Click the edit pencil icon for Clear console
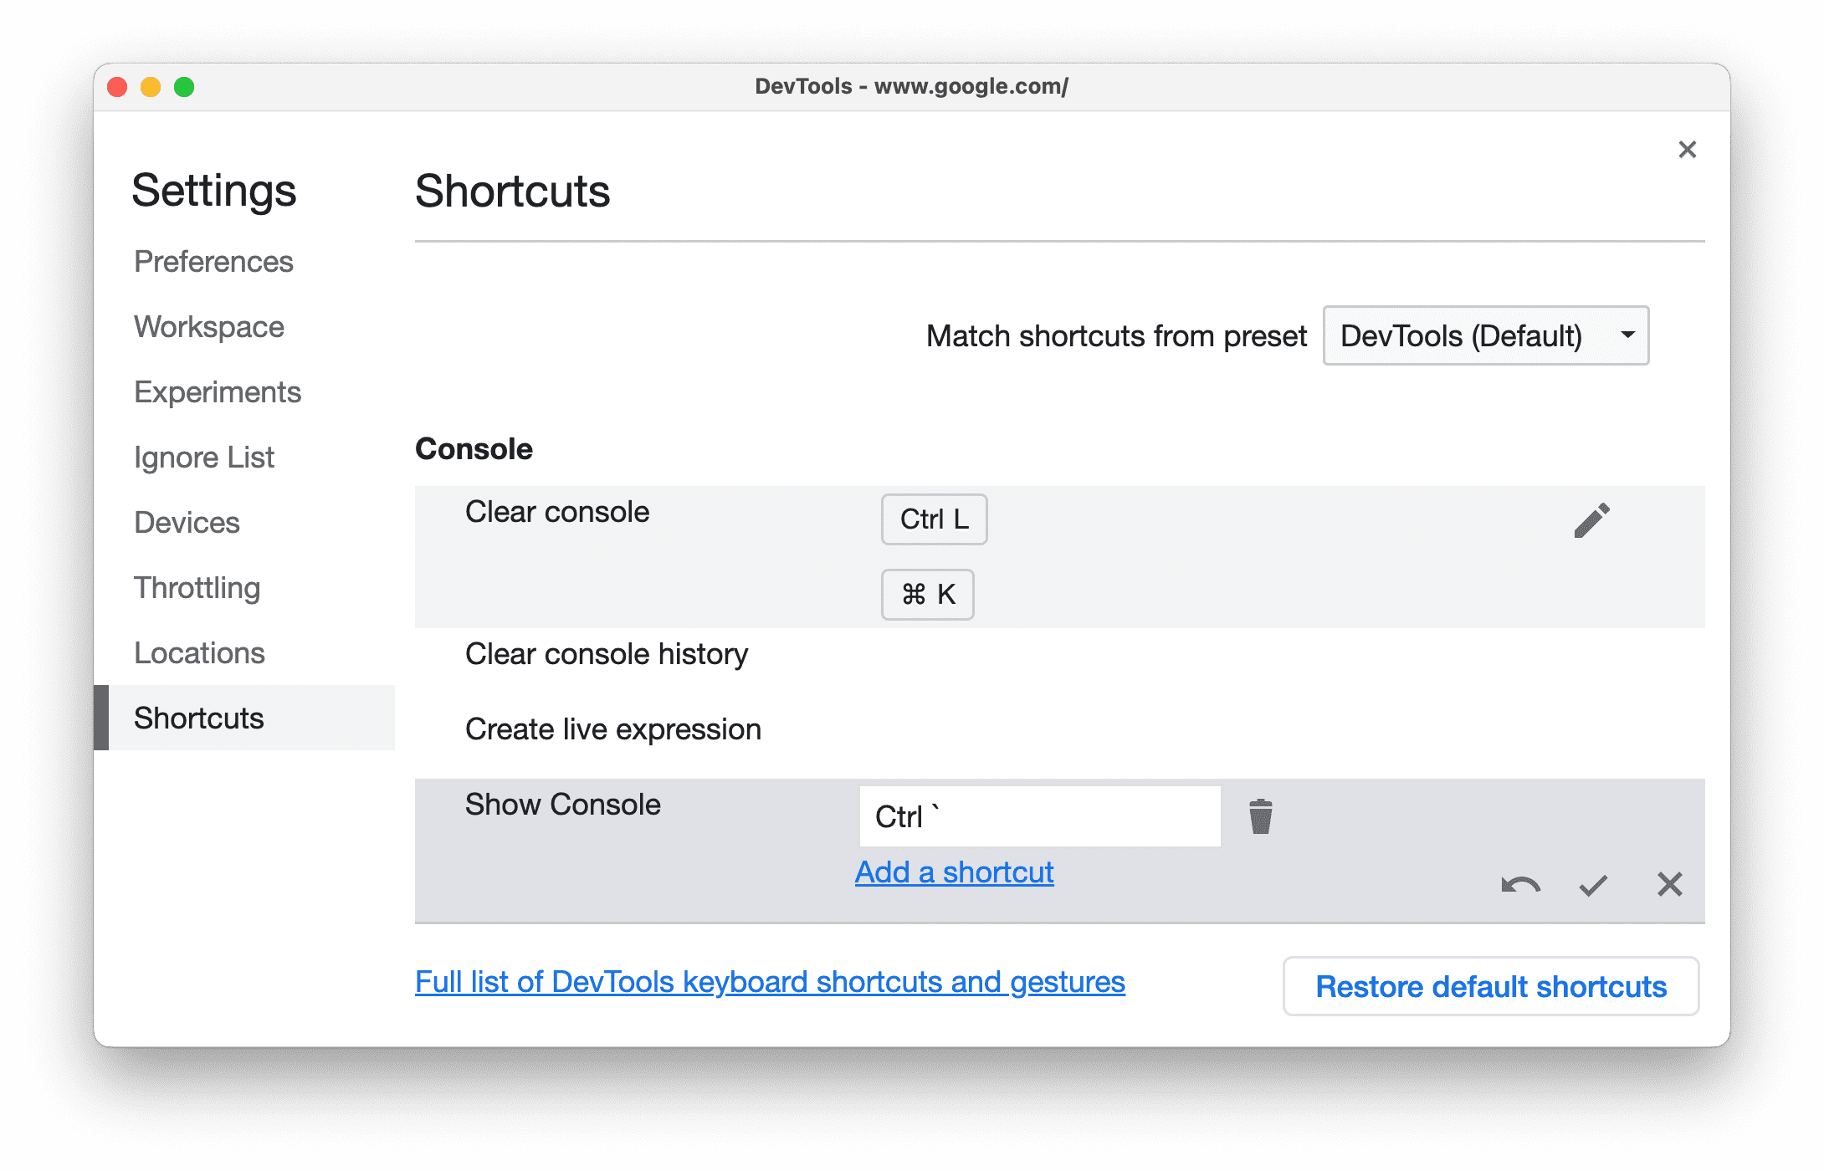1824x1171 pixels. [x=1593, y=519]
